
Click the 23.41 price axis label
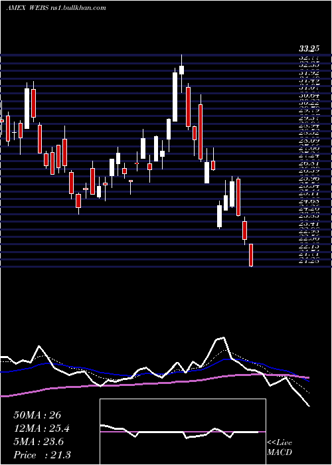309,225
